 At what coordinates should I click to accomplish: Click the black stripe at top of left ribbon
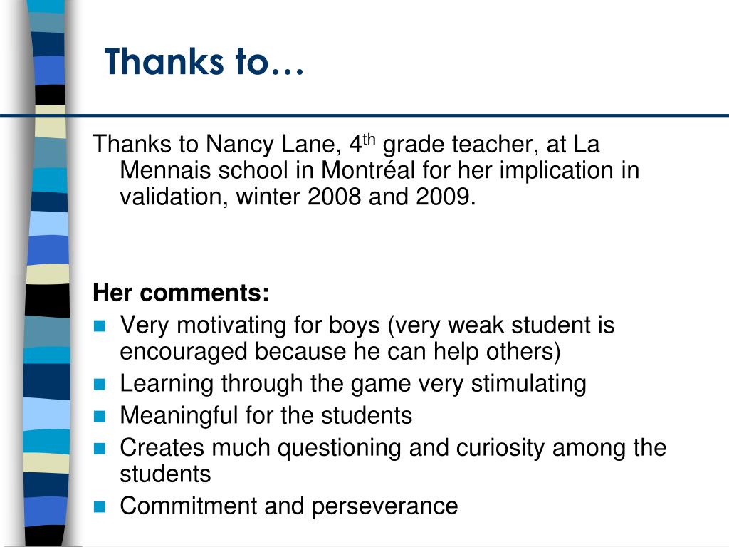coord(51,95)
